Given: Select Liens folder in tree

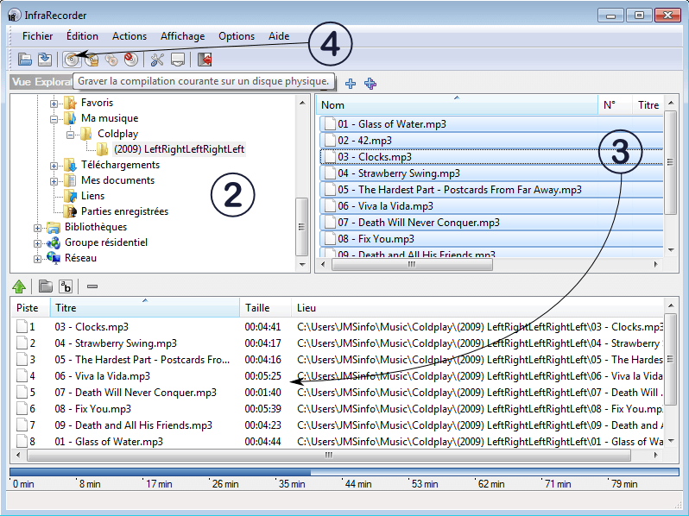Looking at the screenshot, I should tap(92, 196).
